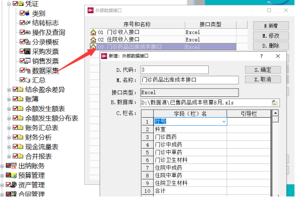Click the 账簿 folder icon
This screenshot has width=295, height=197.
pos(21,99)
